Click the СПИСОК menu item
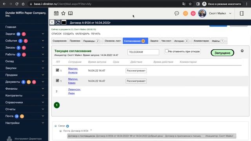The image size is (251, 141). (x=56, y=34)
